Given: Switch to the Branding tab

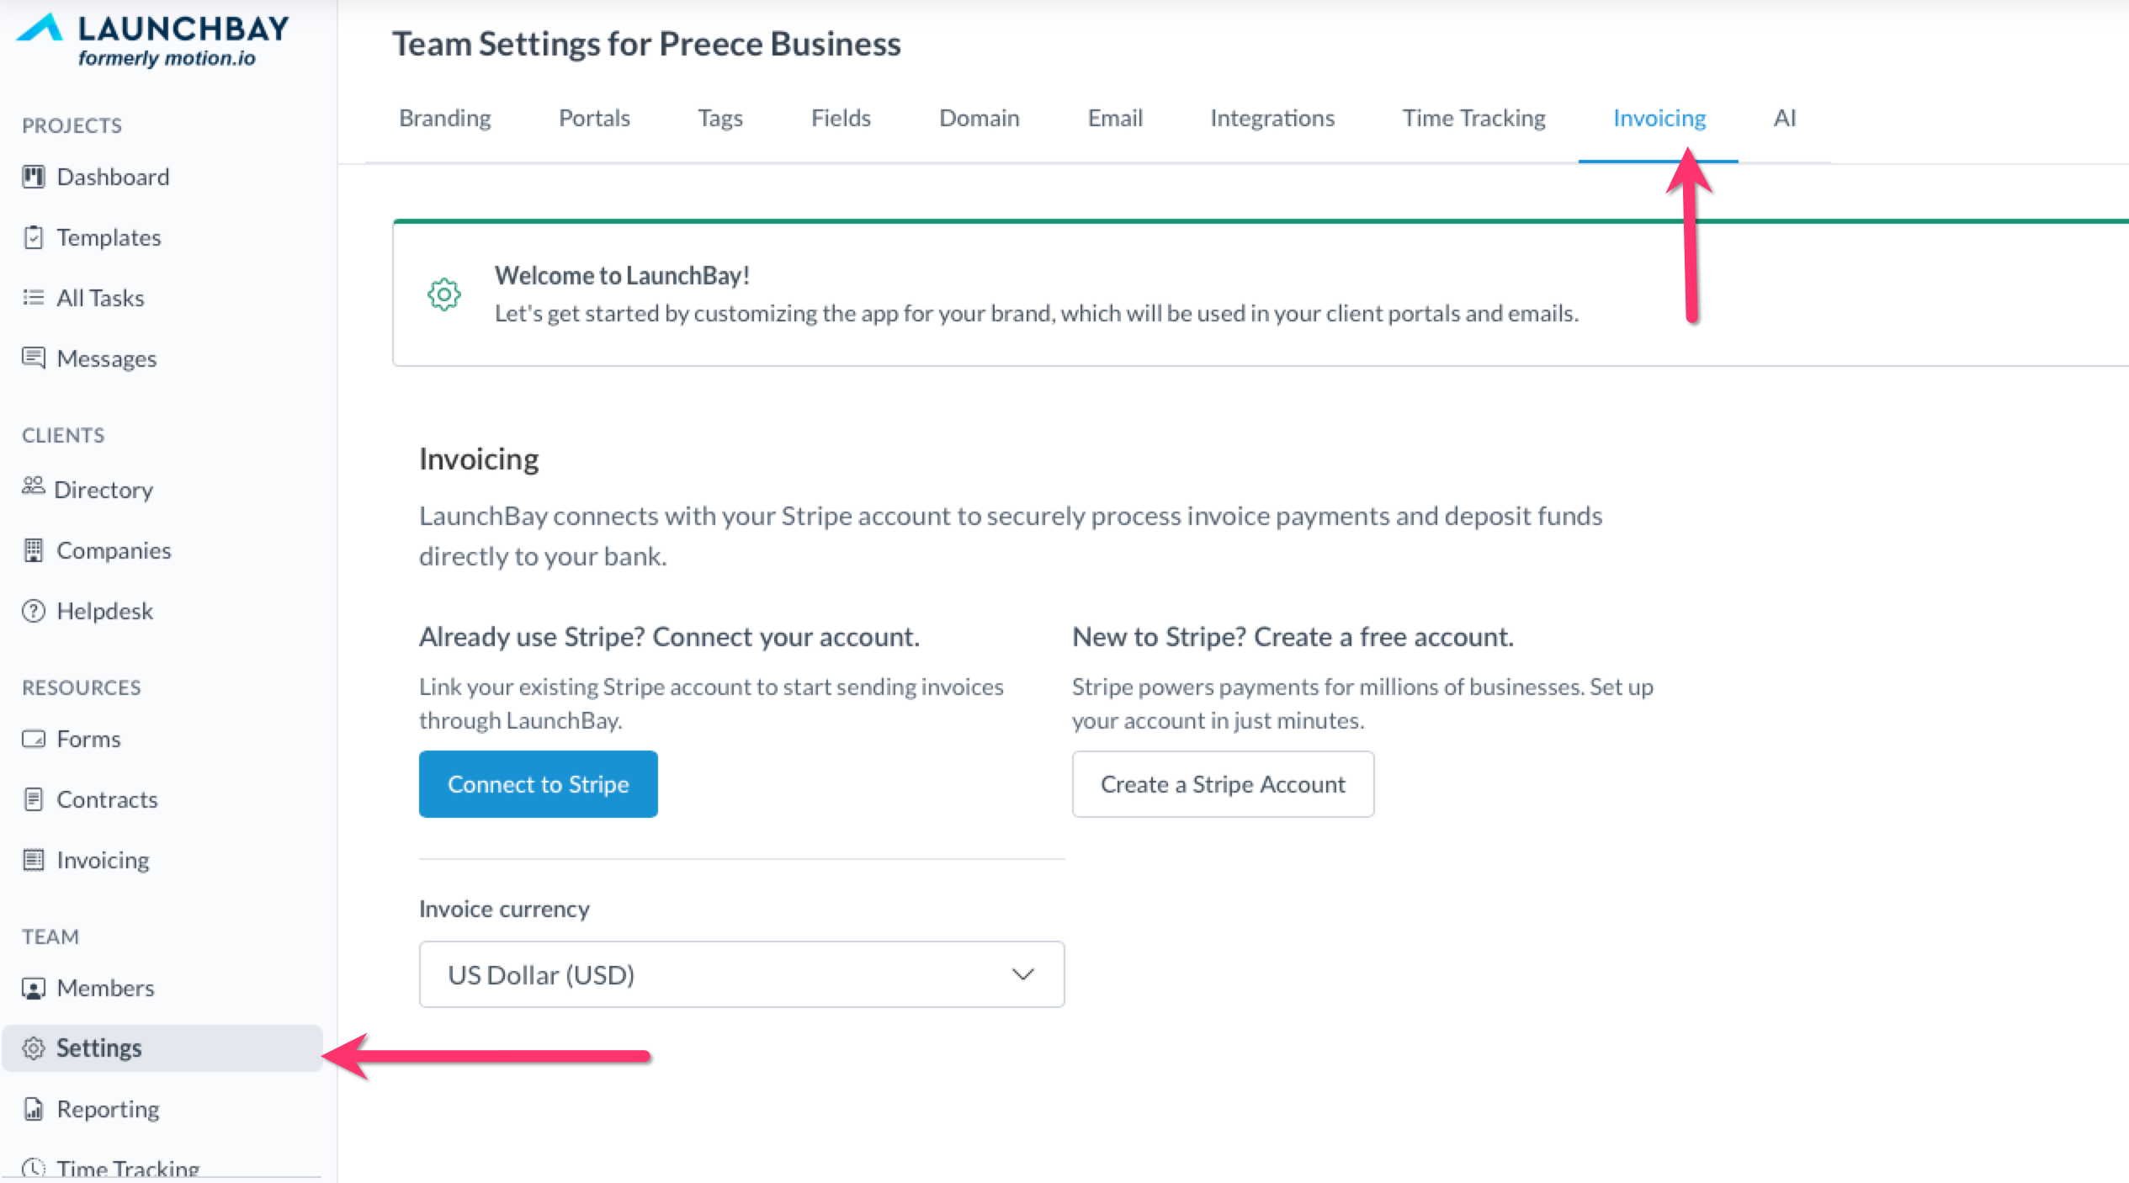Looking at the screenshot, I should pyautogui.click(x=444, y=118).
